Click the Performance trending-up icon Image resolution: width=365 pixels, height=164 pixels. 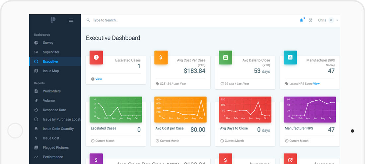[36, 157]
